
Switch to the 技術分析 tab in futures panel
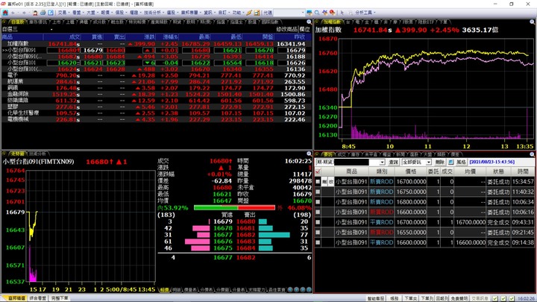[x=37, y=154]
